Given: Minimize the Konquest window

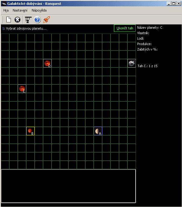Looking at the screenshot, I should coord(169,4).
